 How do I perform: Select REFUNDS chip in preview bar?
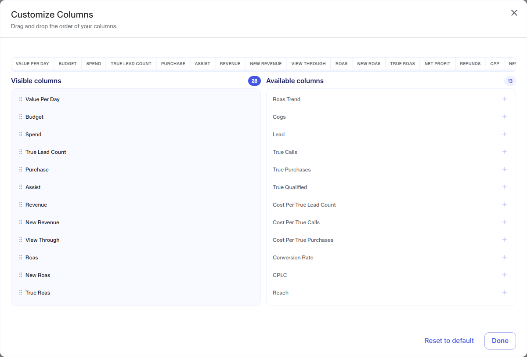pos(470,64)
